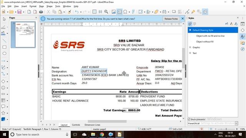Open the Save button dropdown arrow
The image size is (246, 138).
tap(23, 12)
